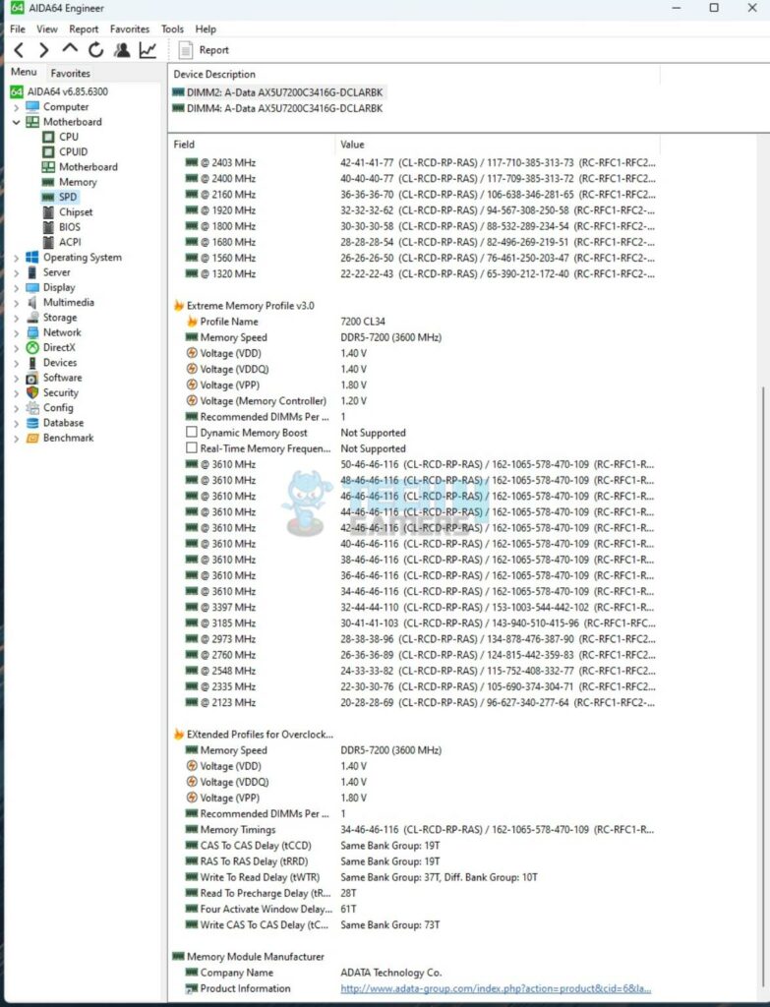Select the Voltage (Memory Controller) row
This screenshot has height=1007, width=770.
tap(414, 401)
